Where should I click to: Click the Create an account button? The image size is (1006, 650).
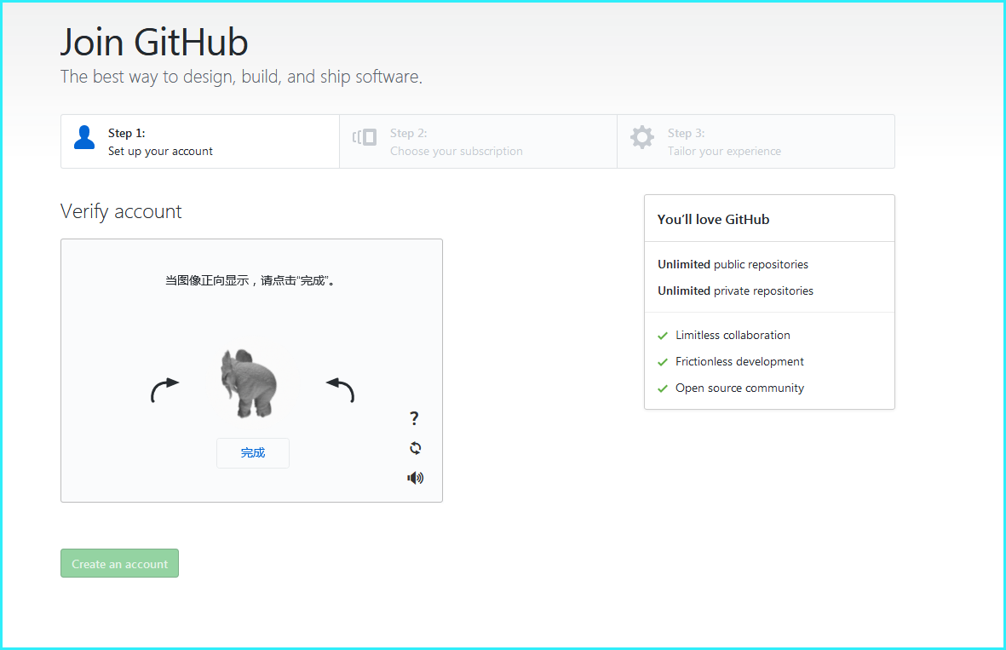coord(119,563)
